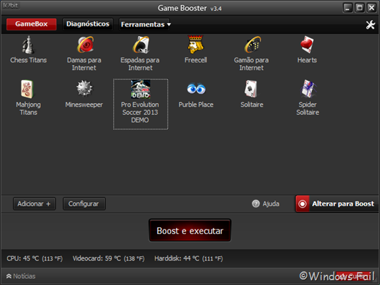Viewport: 380px width, 285px height.
Task: Select the Solitaire cards icon
Action: (251, 89)
